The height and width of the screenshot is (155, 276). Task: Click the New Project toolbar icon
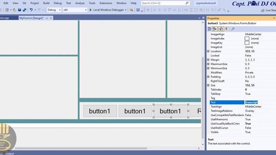(7, 10)
